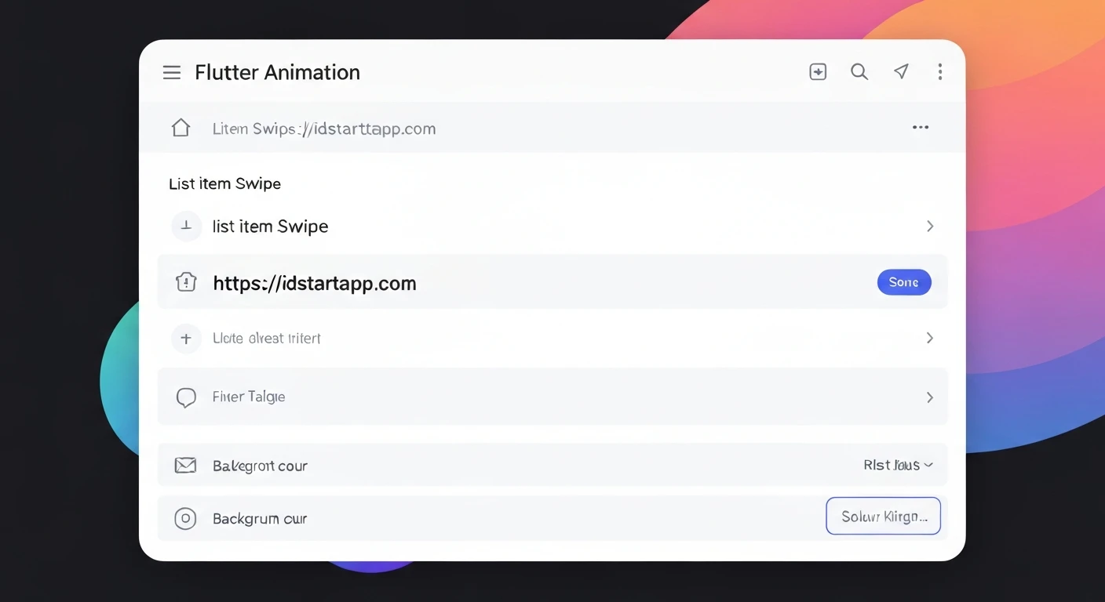1105x602 pixels.
Task: Expand the list item Swipe row chevron
Action: 930,227
